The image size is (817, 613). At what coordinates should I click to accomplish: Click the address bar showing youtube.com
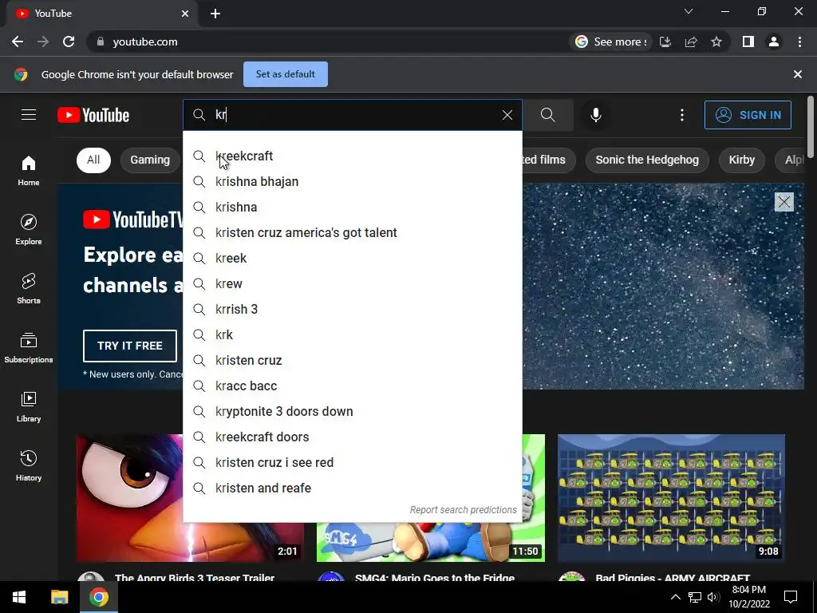click(334, 42)
